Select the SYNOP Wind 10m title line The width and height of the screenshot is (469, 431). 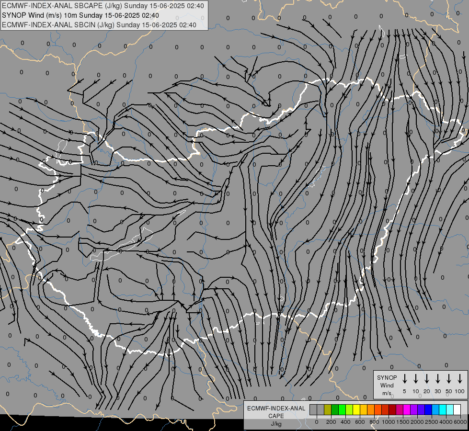click(80, 15)
